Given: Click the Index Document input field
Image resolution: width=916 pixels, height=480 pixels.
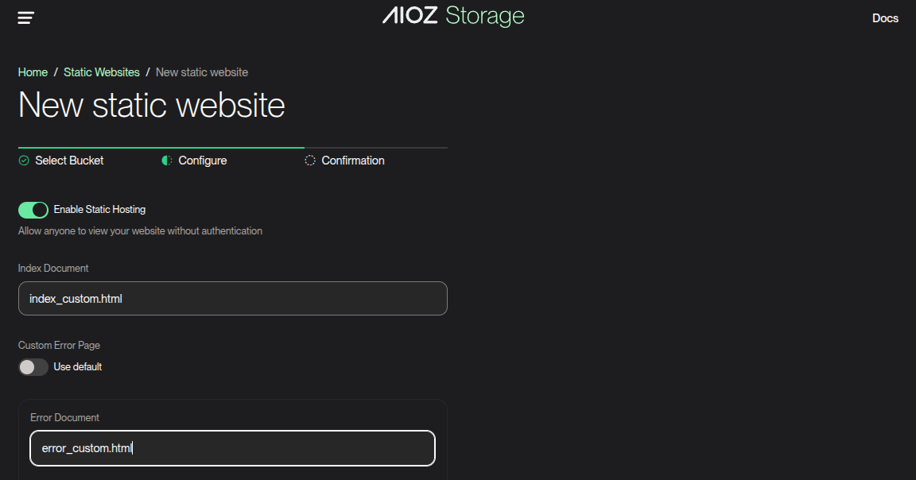Looking at the screenshot, I should point(232,299).
